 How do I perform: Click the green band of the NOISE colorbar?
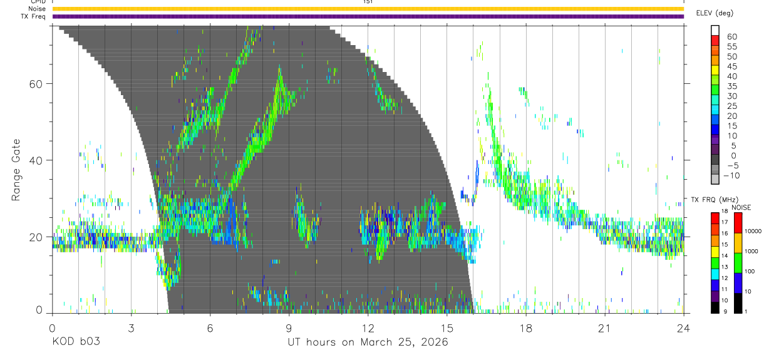point(738,262)
